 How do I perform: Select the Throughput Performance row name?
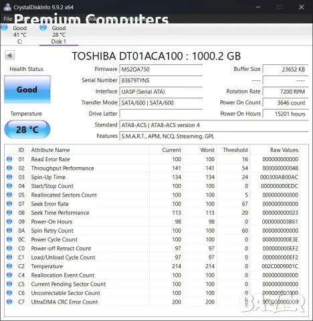(x=62, y=168)
